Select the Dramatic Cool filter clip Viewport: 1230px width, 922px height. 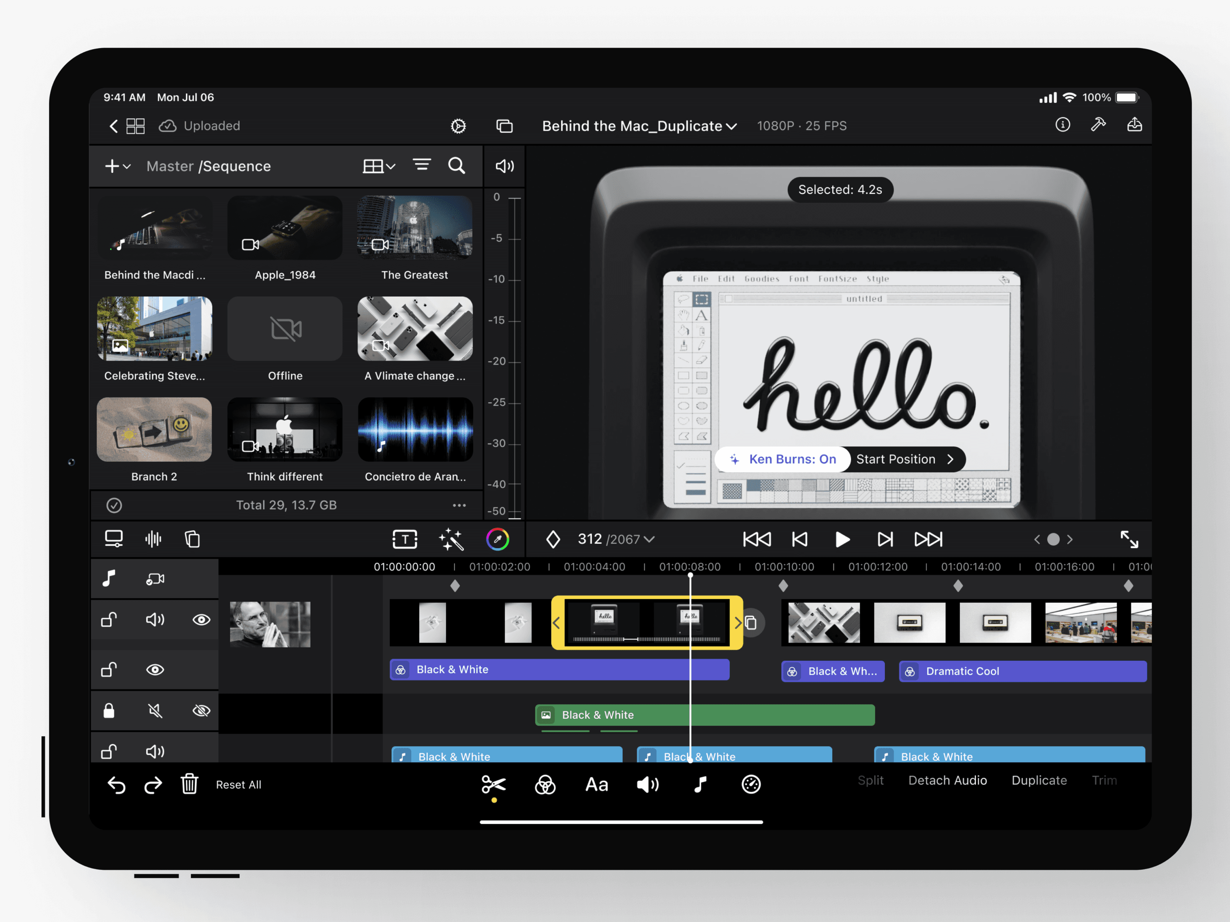(x=1022, y=672)
